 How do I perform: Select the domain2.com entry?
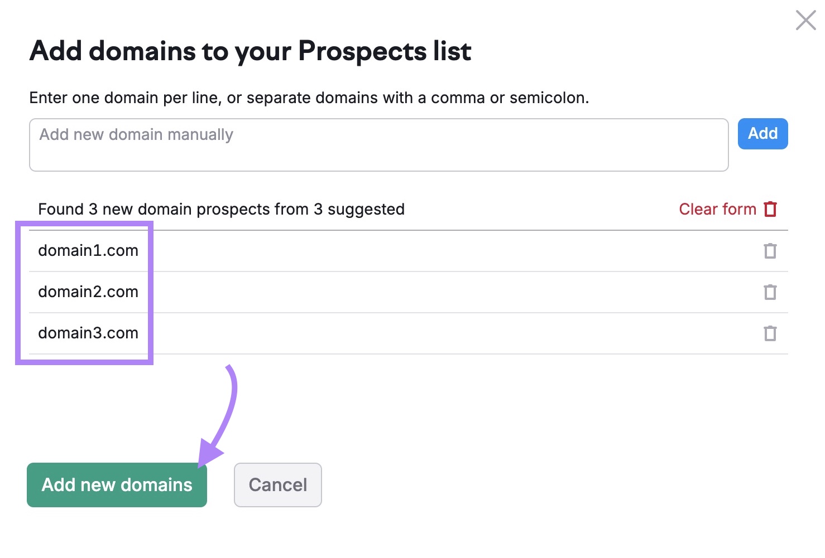pyautogui.click(x=88, y=292)
